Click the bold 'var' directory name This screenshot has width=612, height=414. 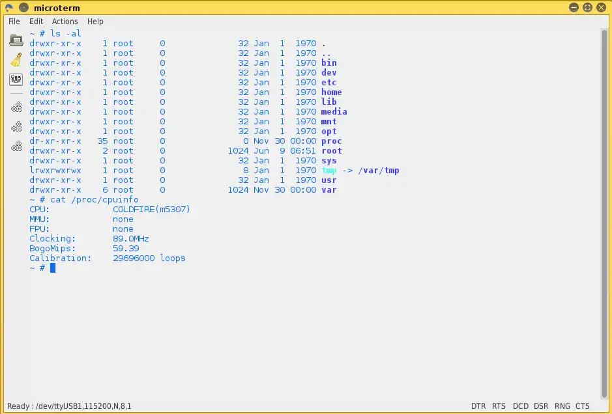pyautogui.click(x=329, y=190)
